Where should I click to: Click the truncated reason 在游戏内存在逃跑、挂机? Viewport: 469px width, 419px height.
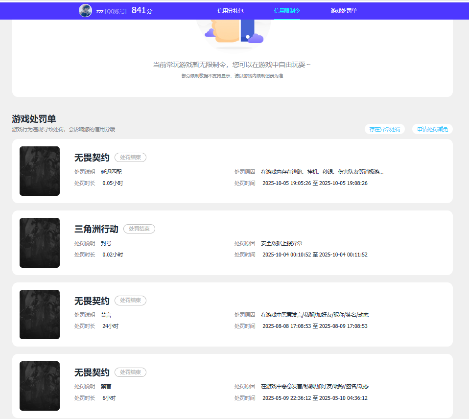322,172
